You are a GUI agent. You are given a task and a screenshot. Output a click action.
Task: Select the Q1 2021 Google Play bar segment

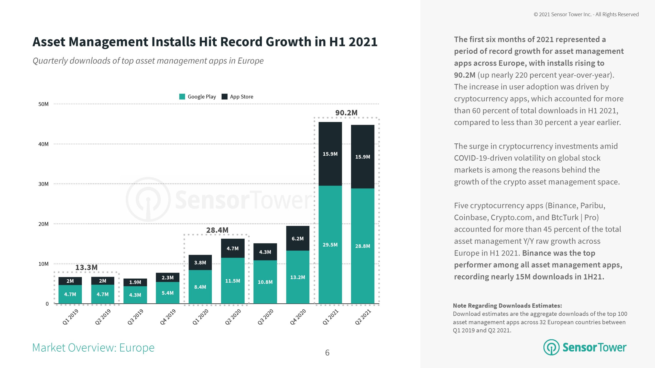coord(330,245)
